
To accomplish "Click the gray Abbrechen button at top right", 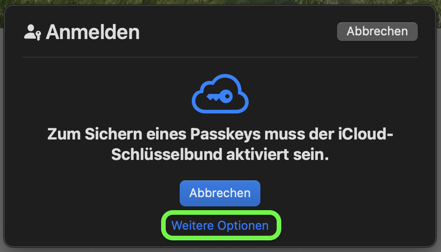I will pyautogui.click(x=377, y=32).
